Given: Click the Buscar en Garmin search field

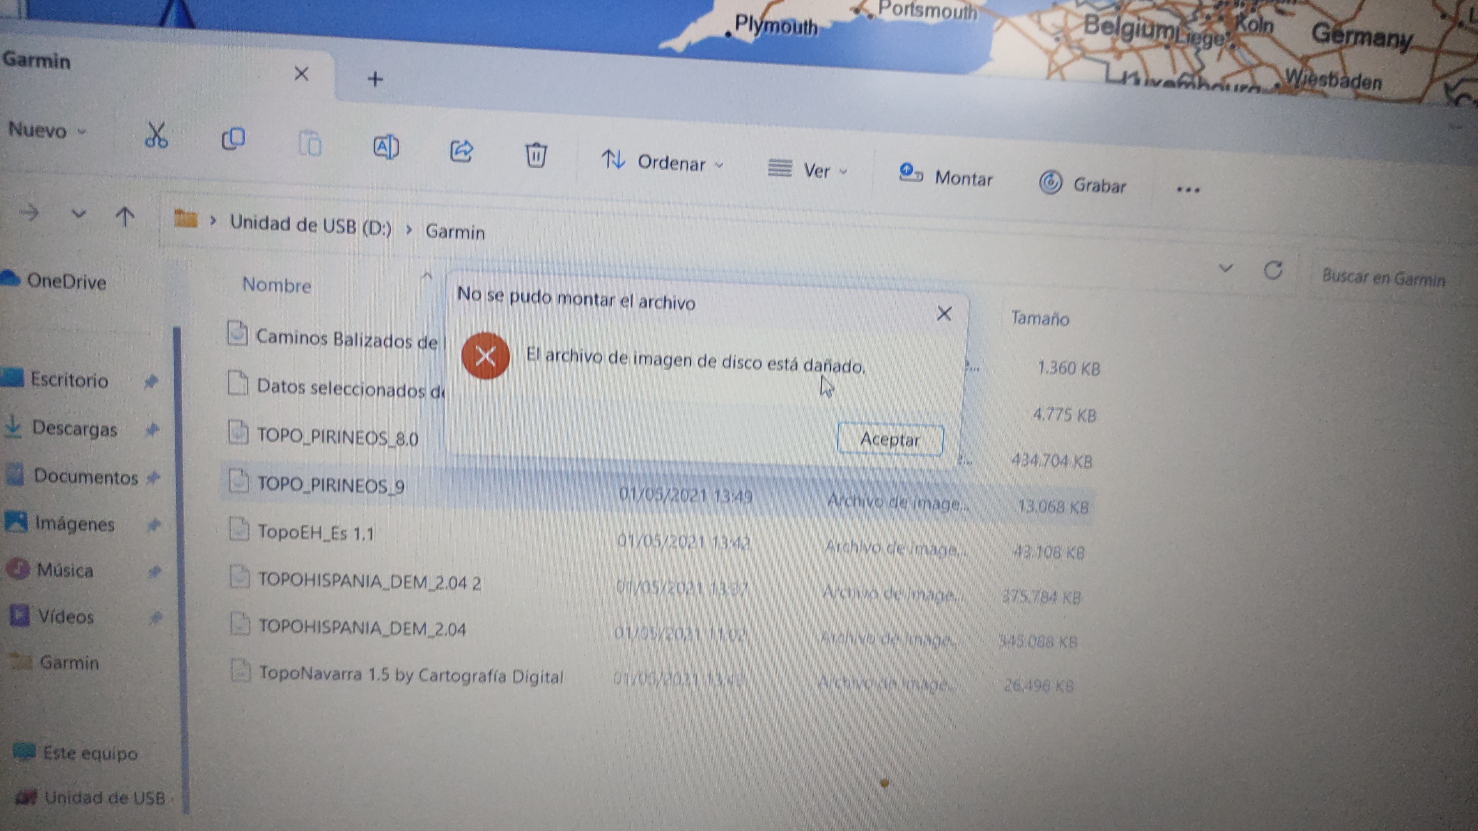Looking at the screenshot, I should pyautogui.click(x=1382, y=278).
